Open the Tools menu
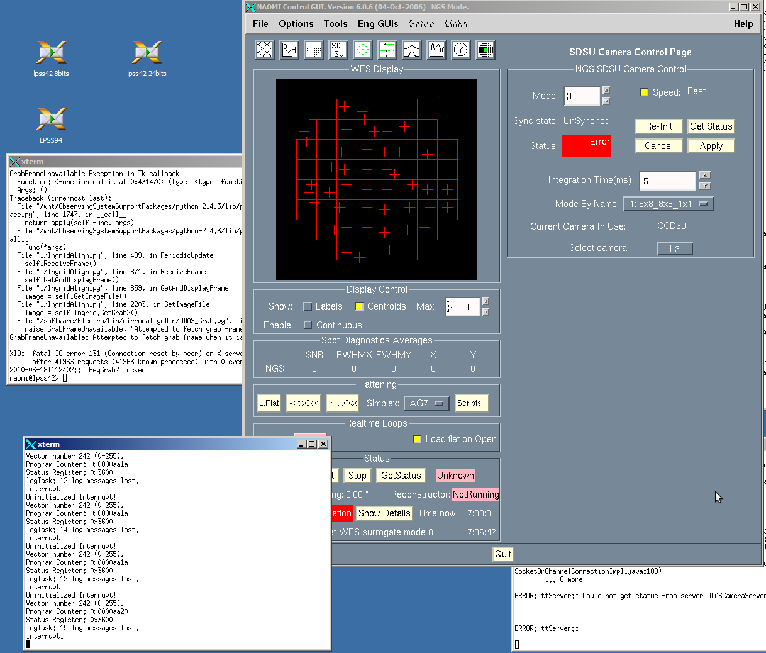Screen dimensions: 766x653 336,24
